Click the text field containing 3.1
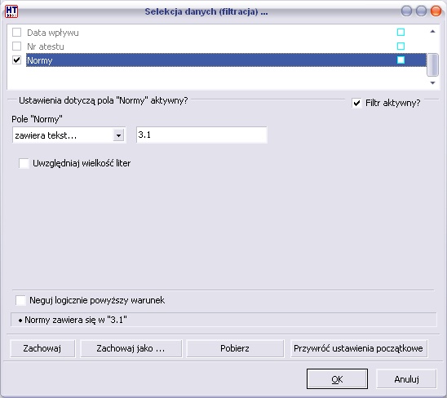This screenshot has height=398, width=447. pyautogui.click(x=201, y=135)
